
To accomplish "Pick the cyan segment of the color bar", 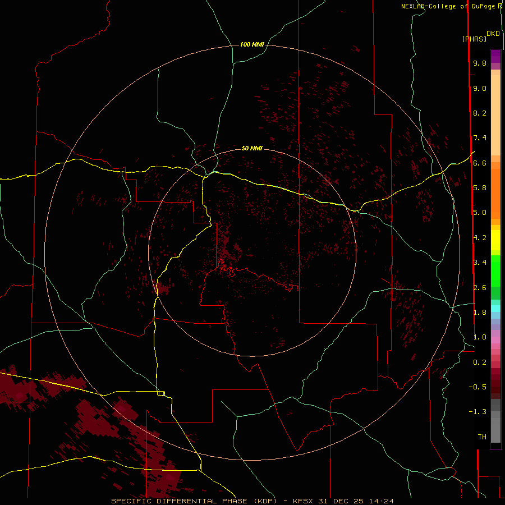I will [x=495, y=309].
